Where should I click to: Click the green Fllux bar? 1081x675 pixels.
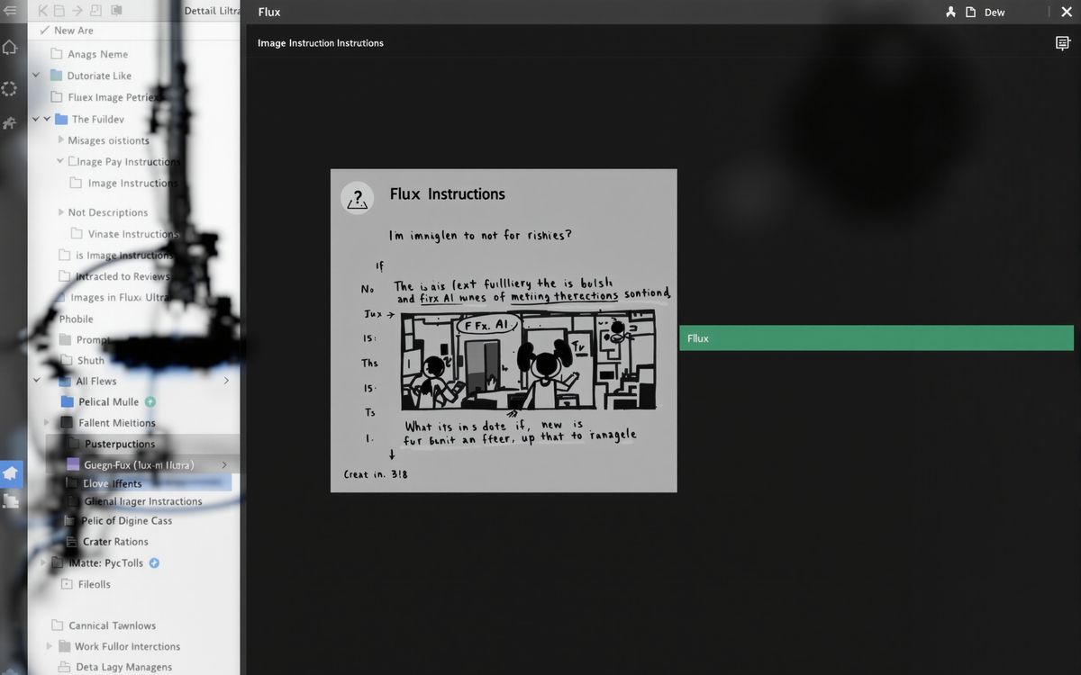tap(876, 337)
